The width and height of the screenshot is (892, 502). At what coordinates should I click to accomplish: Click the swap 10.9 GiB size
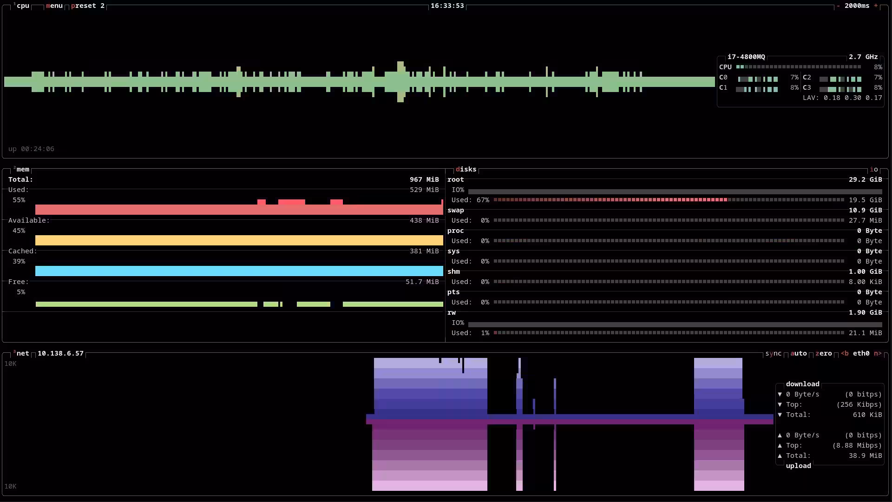866,210
